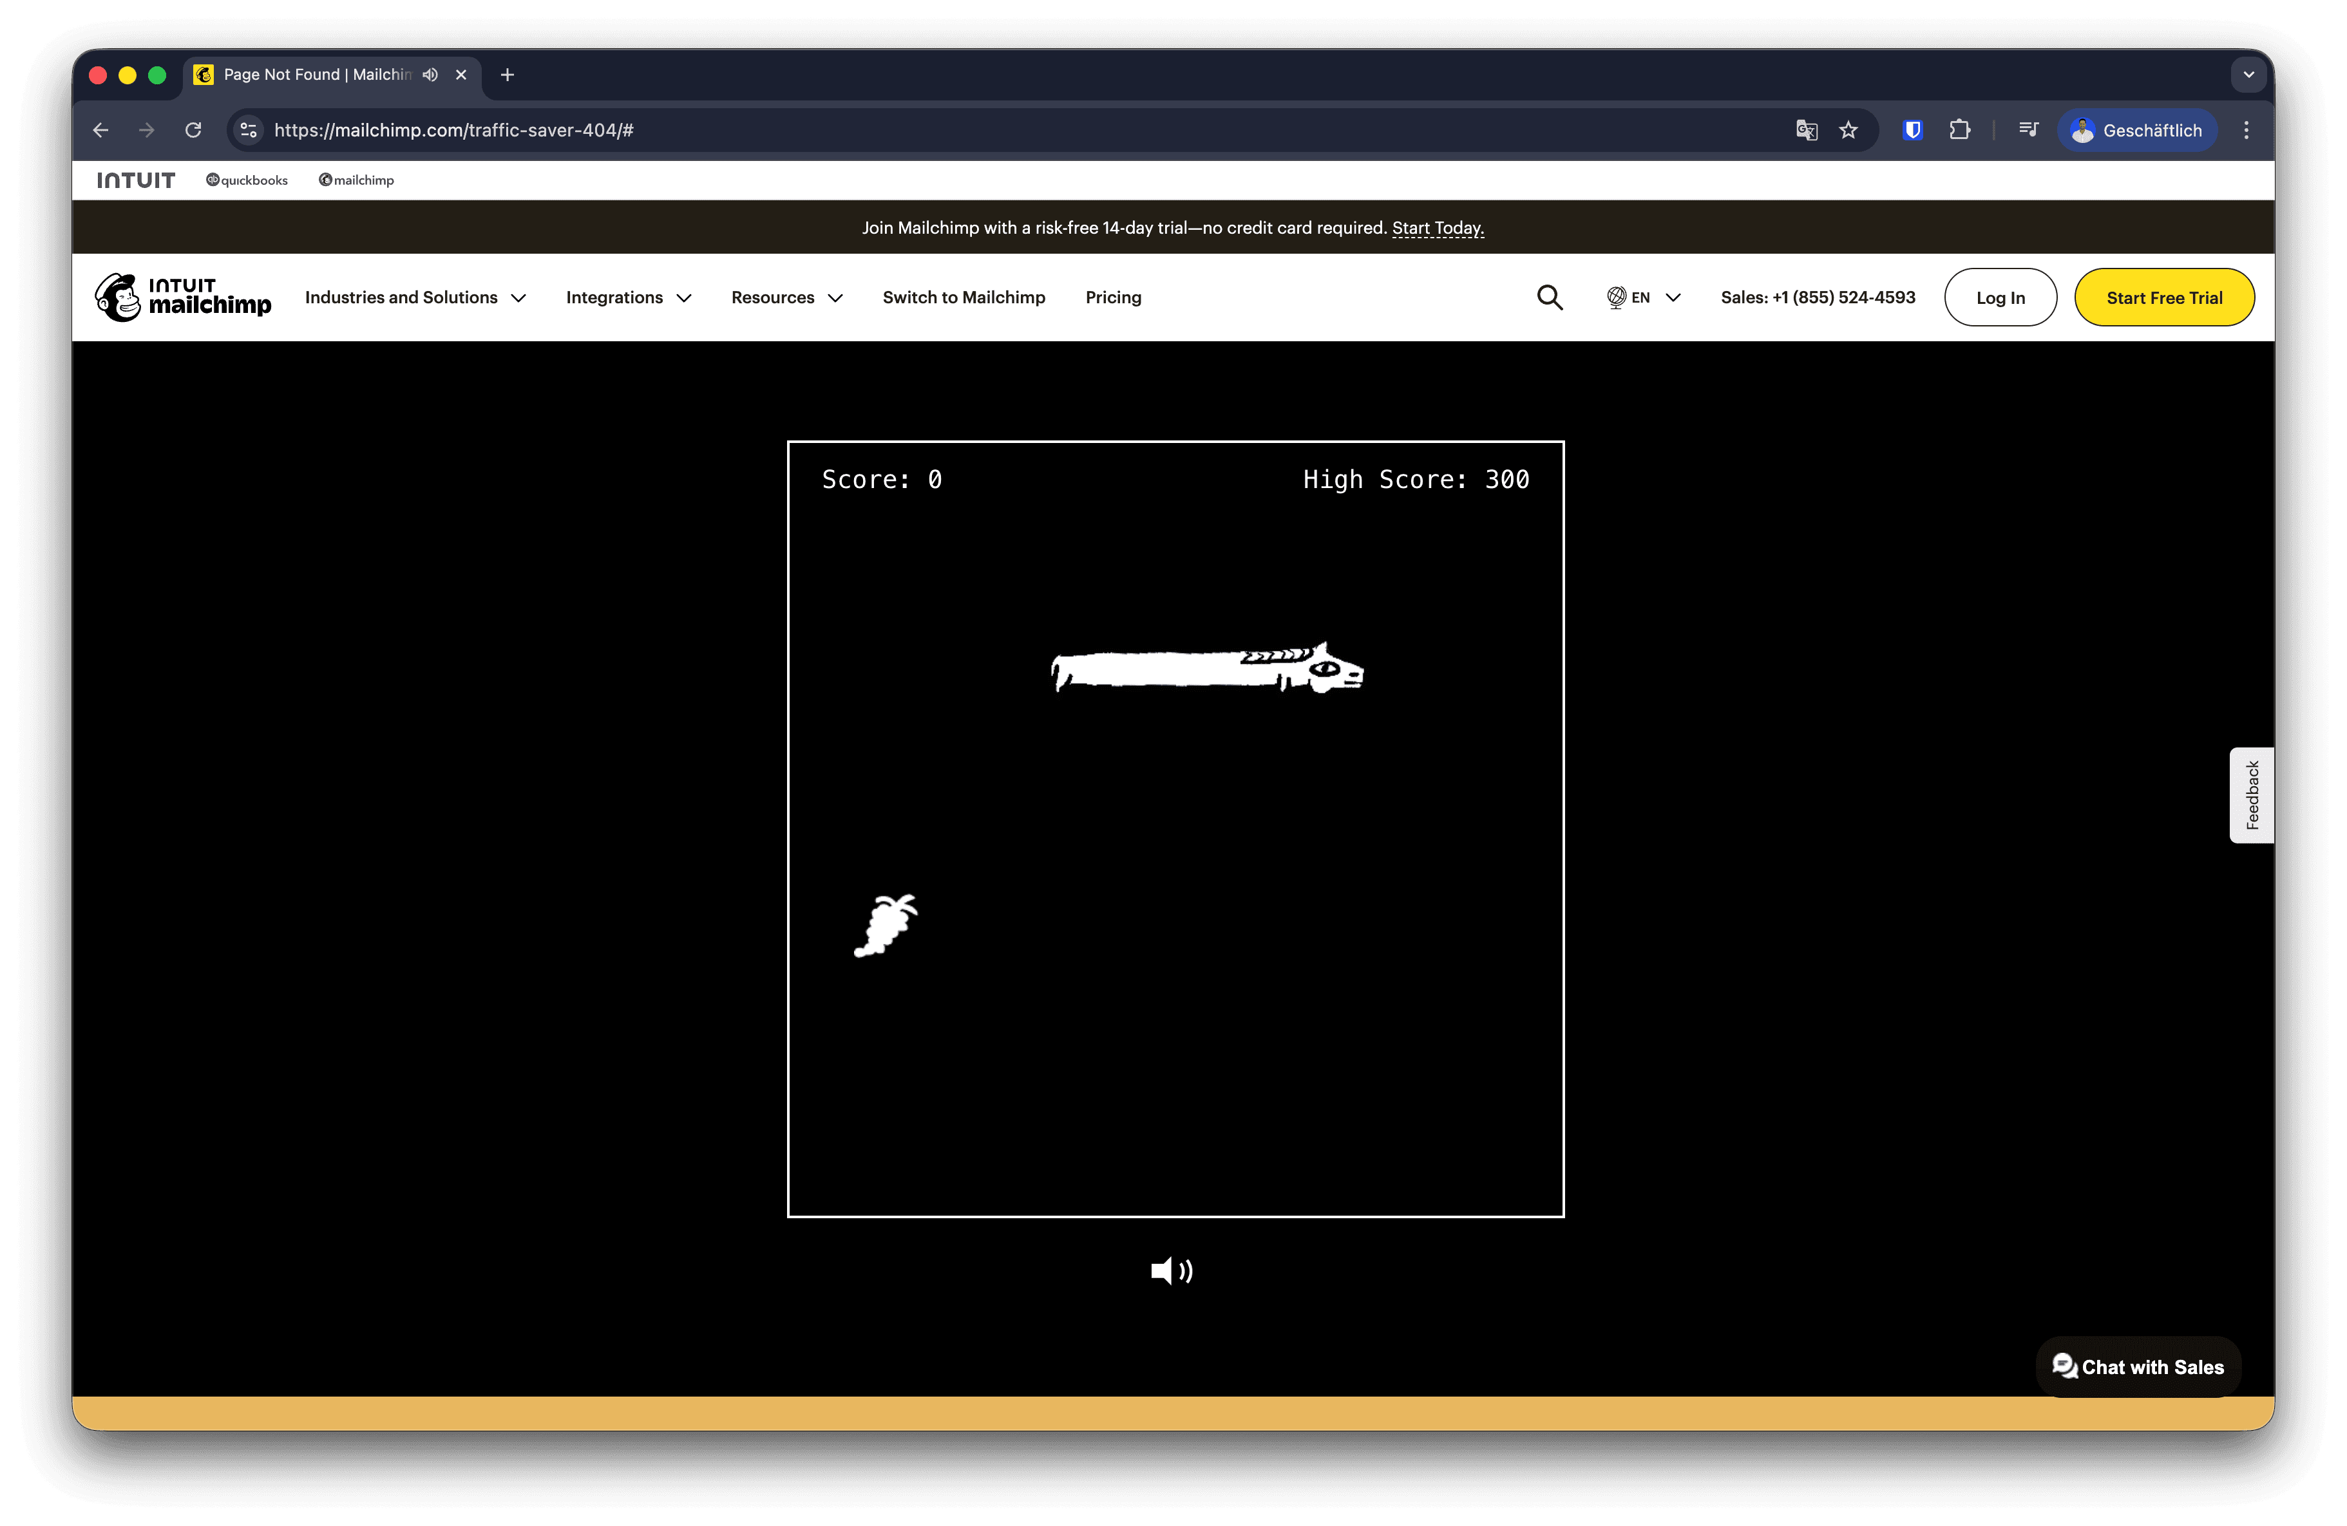Open a new browser tab
This screenshot has width=2347, height=1526.
point(507,75)
